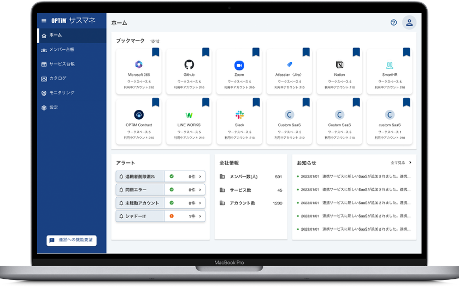Screen dimensions: 459x293
Task: Click green check icon in 退職者削除漏れ row
Action: [x=172, y=177]
